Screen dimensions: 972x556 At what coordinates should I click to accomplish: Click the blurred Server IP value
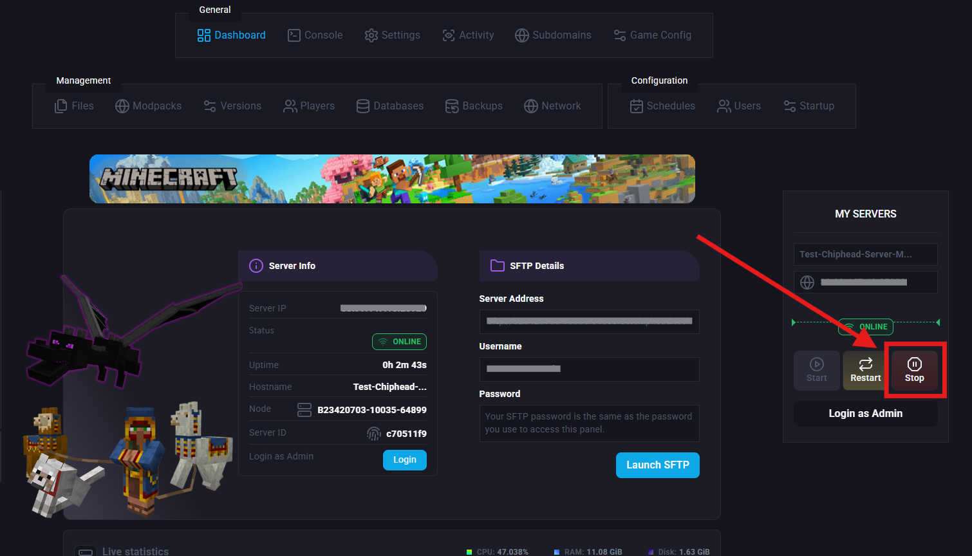point(384,308)
